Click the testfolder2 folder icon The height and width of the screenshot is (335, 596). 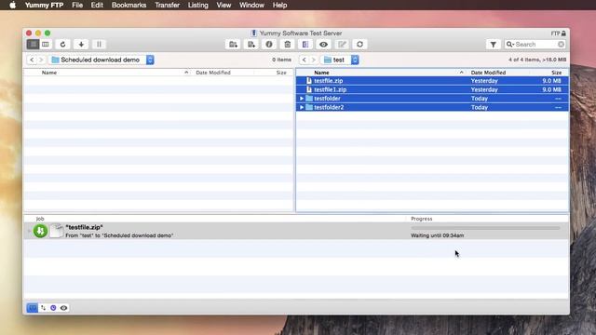tap(309, 108)
